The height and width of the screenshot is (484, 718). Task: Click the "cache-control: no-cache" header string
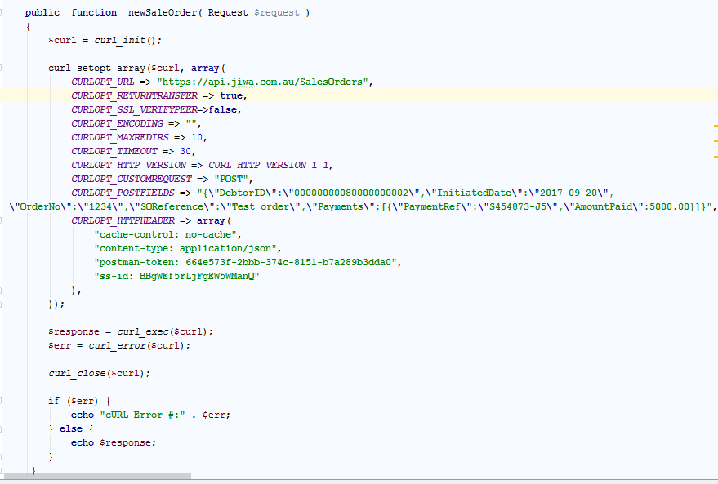[165, 234]
